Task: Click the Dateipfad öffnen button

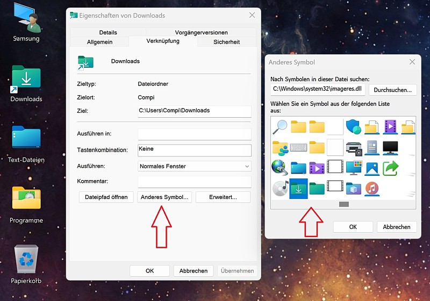Action: (106, 197)
